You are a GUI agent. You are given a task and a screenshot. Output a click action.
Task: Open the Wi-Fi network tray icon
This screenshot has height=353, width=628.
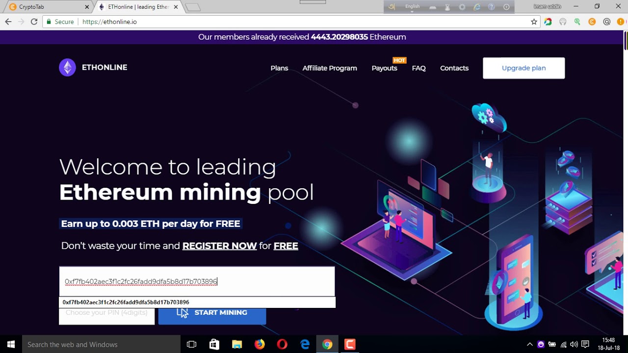click(x=563, y=344)
